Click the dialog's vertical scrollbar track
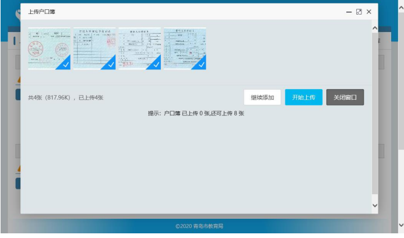The height and width of the screenshot is (238, 404). [374, 117]
